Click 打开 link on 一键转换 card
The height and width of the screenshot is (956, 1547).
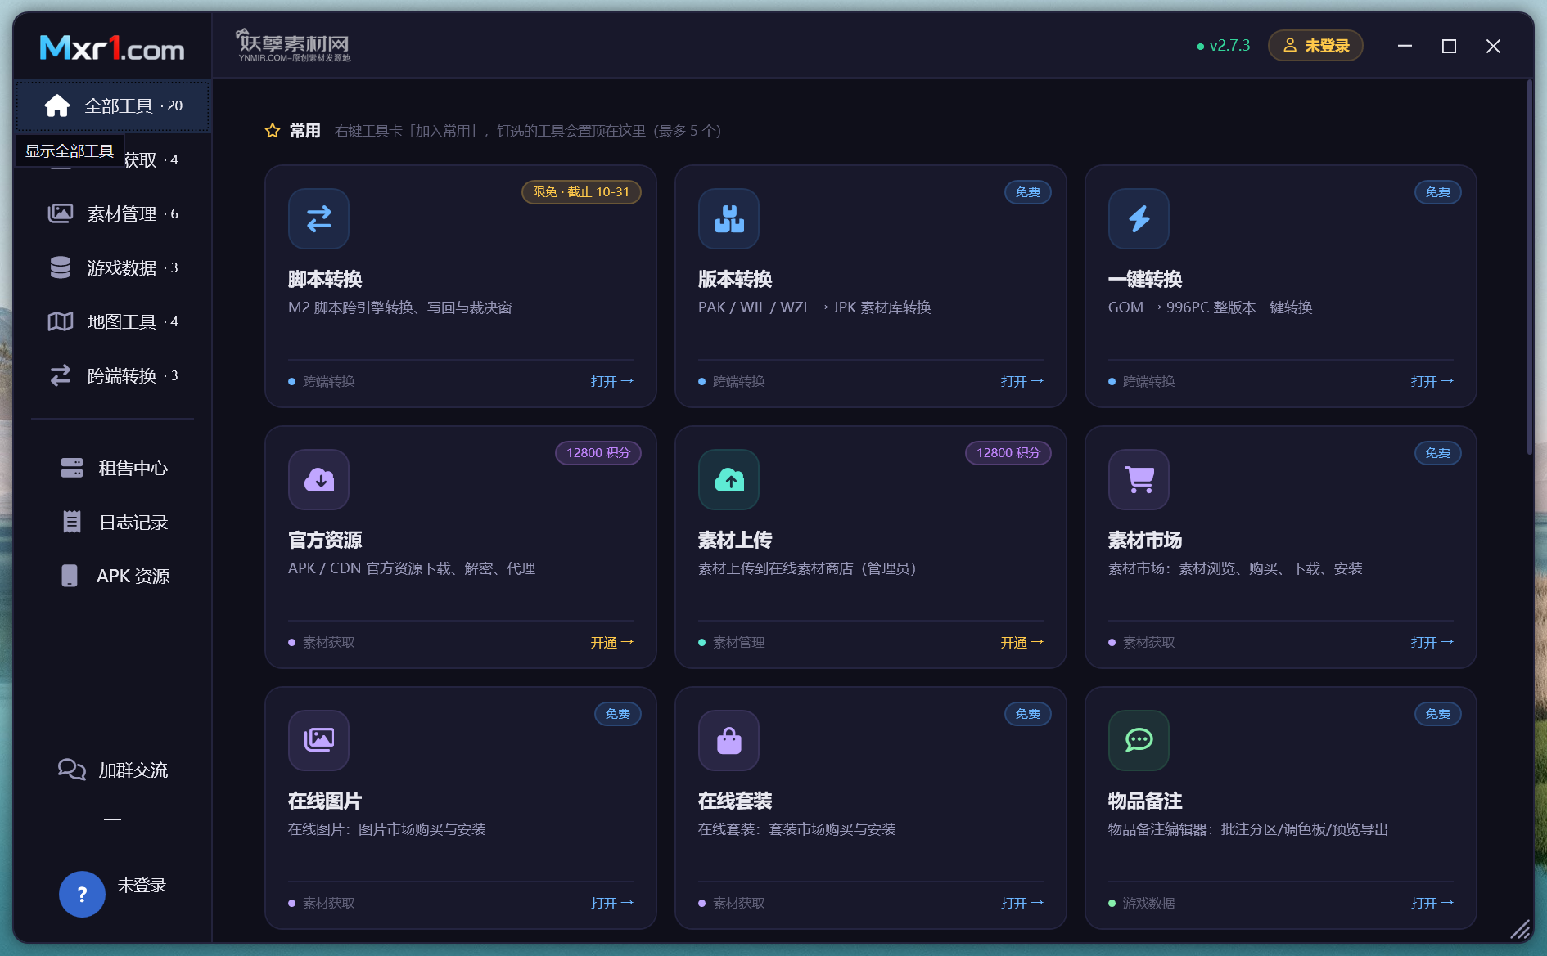[x=1432, y=381]
